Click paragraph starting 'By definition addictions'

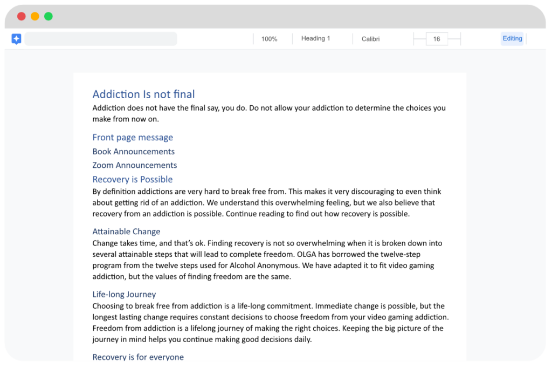pyautogui.click(x=266, y=202)
